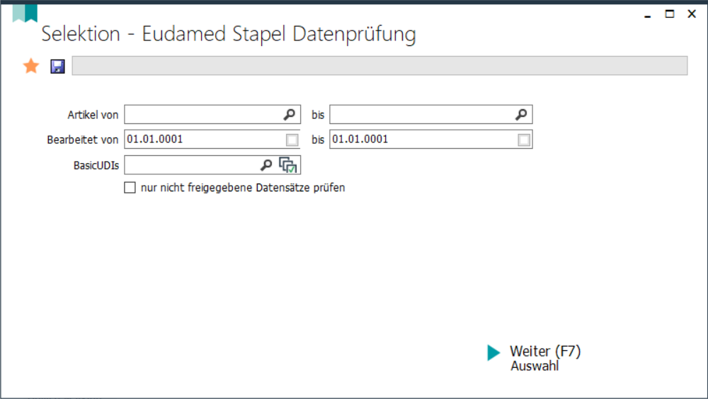Focus the Artikel 'bis' input field

pyautogui.click(x=421, y=115)
